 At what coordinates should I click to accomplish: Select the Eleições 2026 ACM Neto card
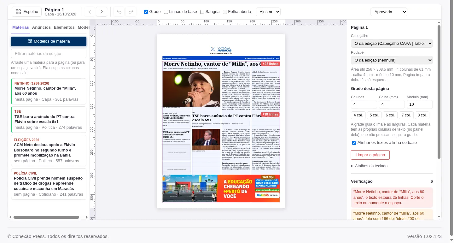pyautogui.click(x=49, y=151)
